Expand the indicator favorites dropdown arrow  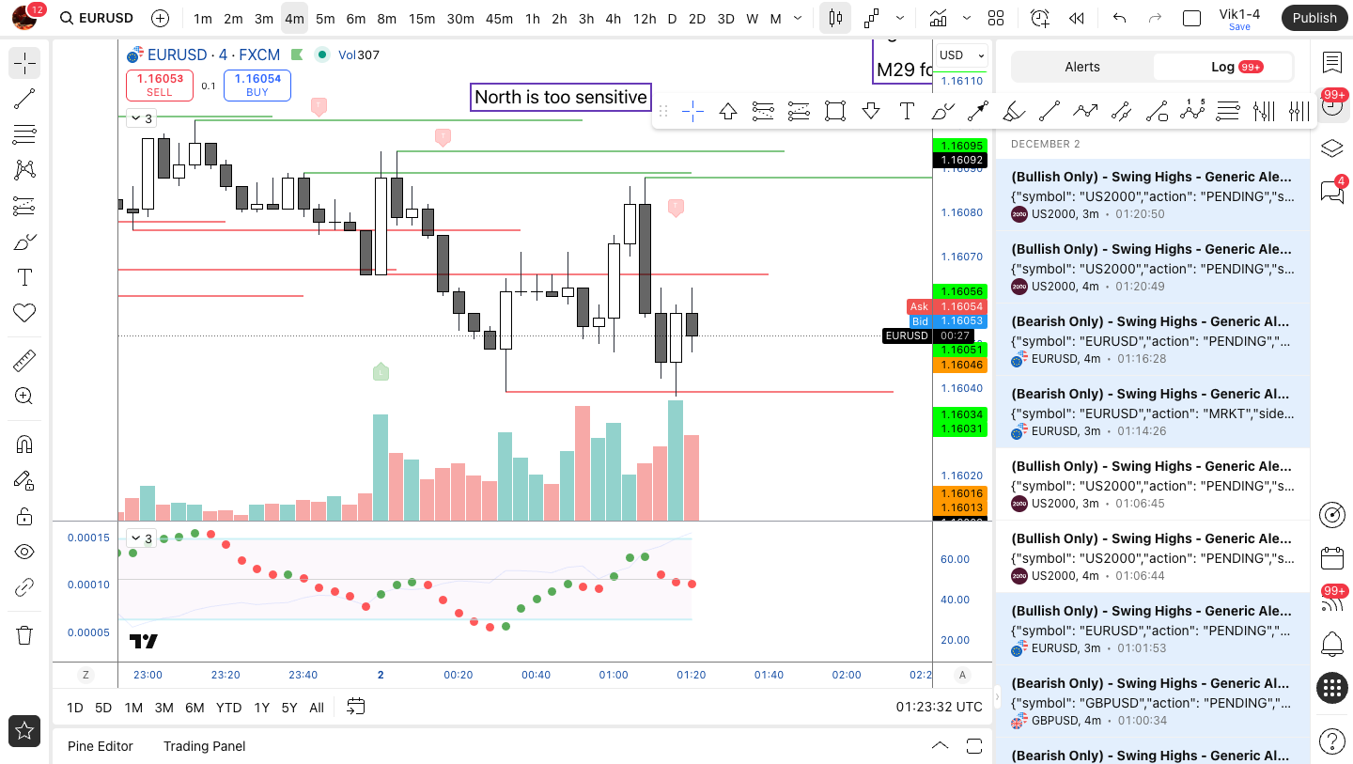tap(967, 18)
